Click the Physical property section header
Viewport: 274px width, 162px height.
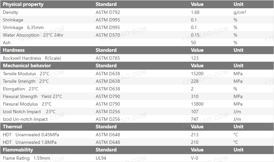click(x=23, y=5)
